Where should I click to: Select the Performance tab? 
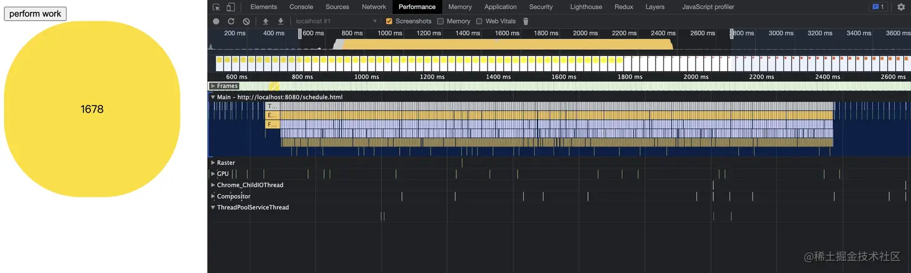pyautogui.click(x=417, y=7)
